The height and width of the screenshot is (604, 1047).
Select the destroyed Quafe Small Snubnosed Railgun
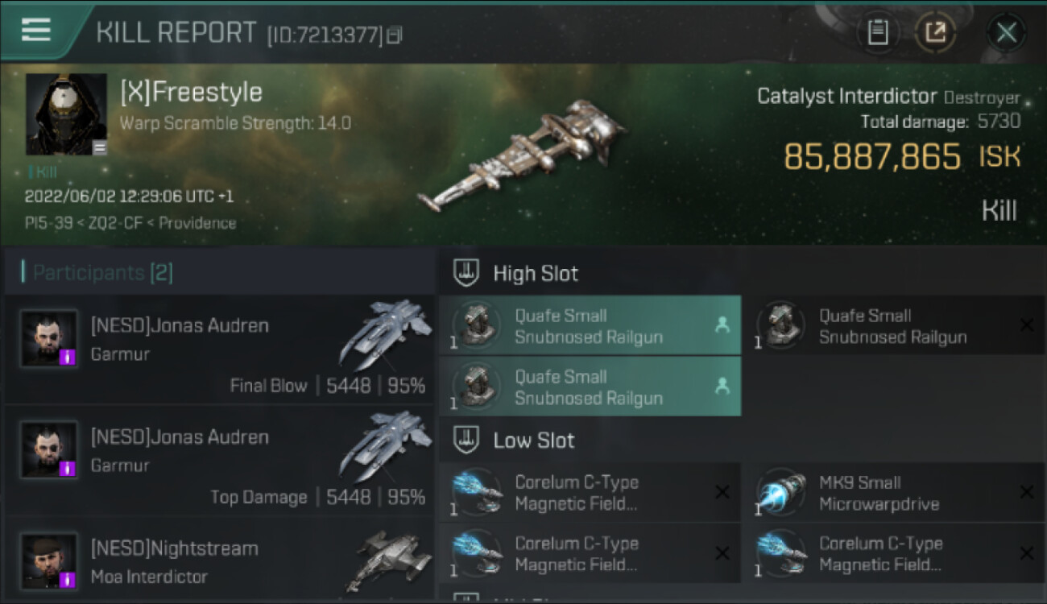(894, 325)
